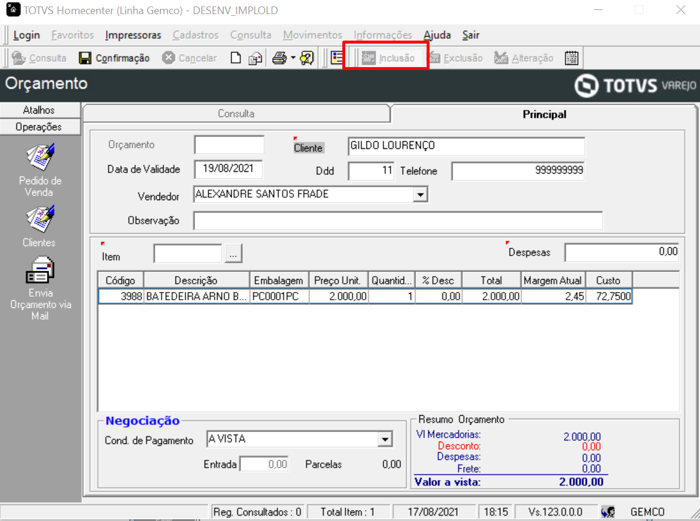Click the Embalagem column header
Screen dimensions: 700x521
pos(279,280)
